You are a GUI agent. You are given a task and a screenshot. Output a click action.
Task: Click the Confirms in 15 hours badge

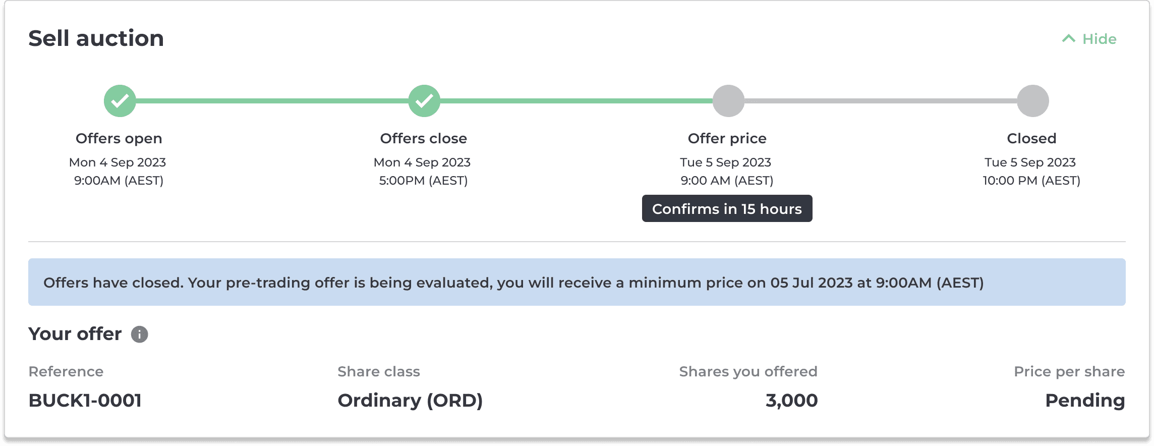point(727,208)
